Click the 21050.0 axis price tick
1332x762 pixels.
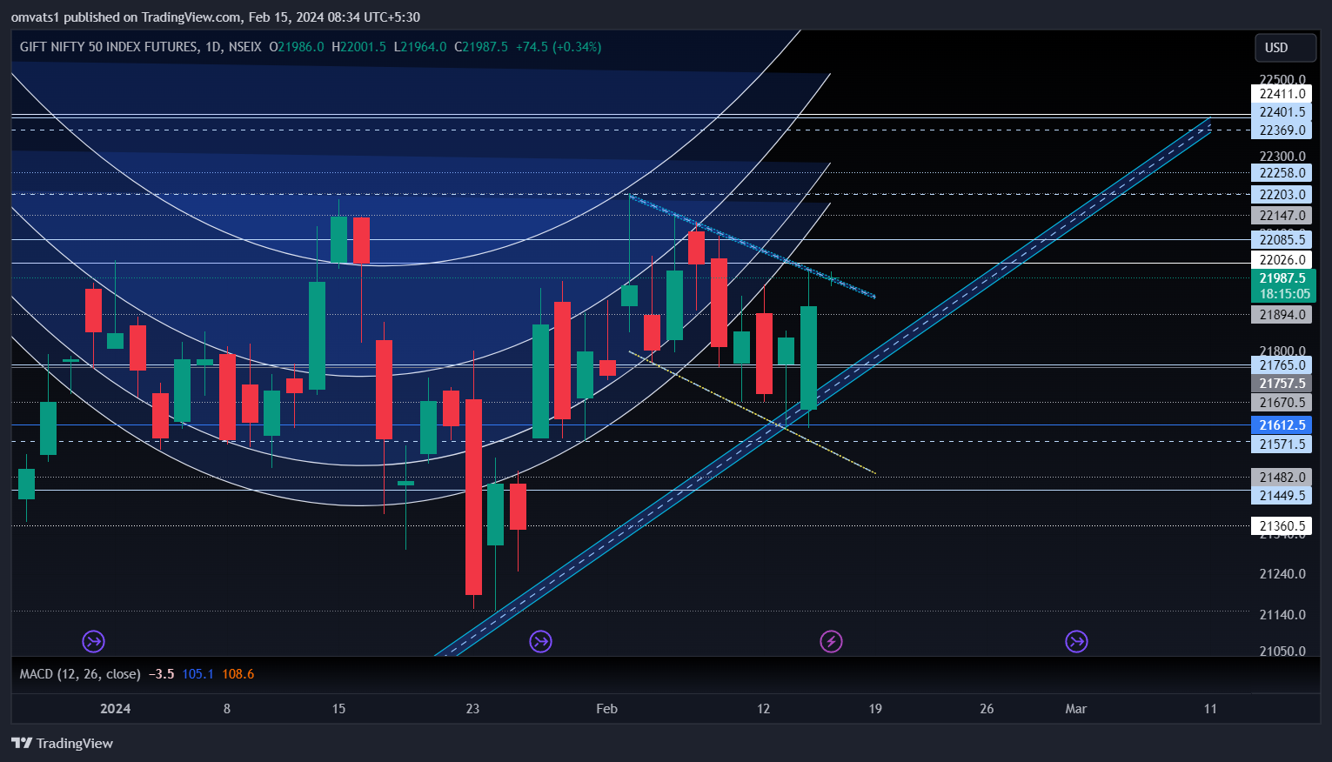(x=1282, y=652)
